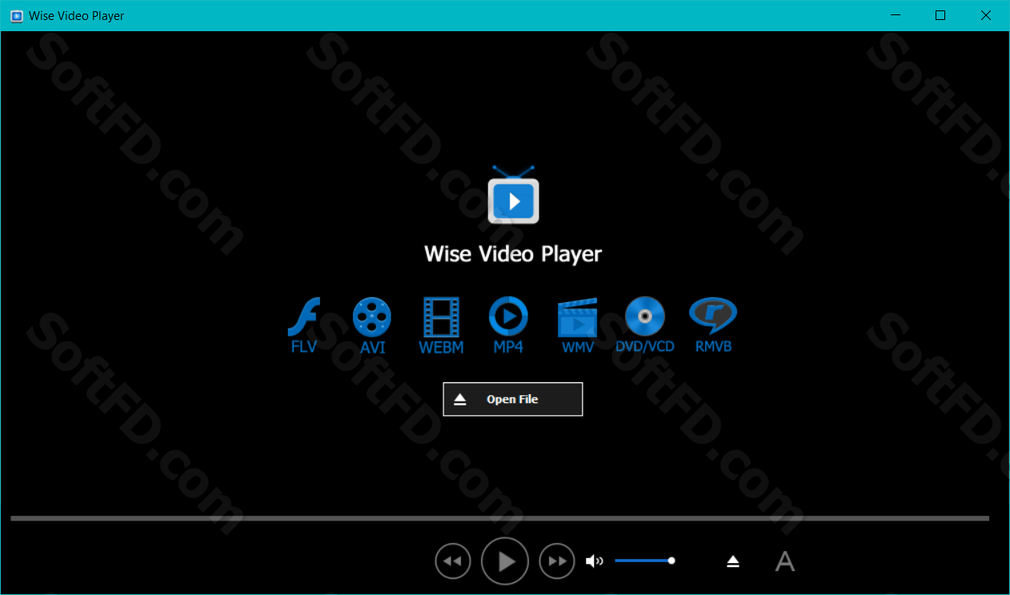
Task: Click the "Wise Video Player" heading text
Action: click(513, 254)
